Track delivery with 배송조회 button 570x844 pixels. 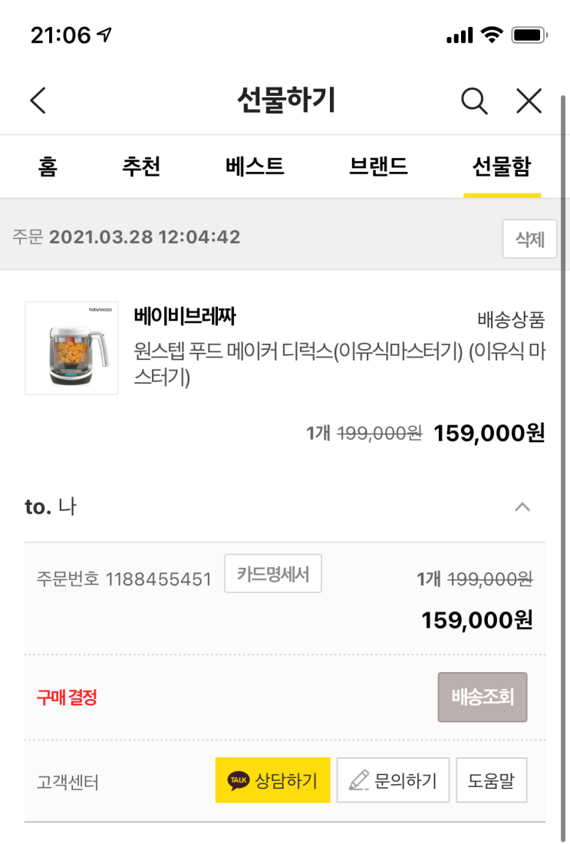tap(483, 697)
